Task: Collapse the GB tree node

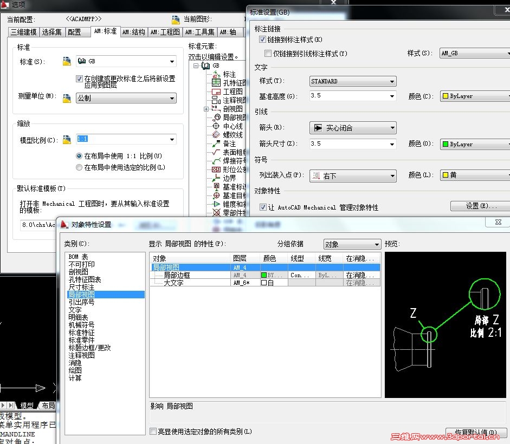Action: 196,66
